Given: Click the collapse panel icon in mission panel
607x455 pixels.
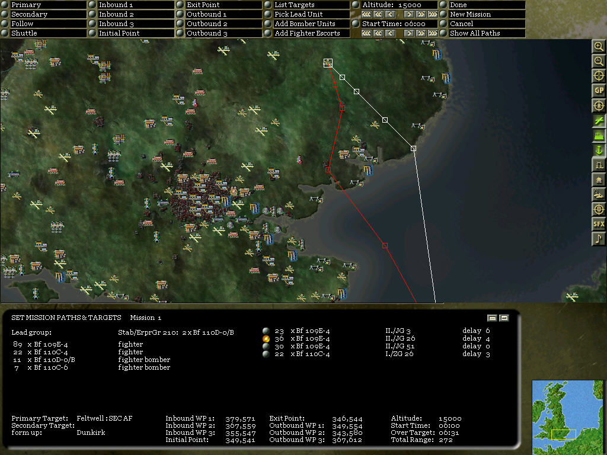Looking at the screenshot, I should tap(492, 318).
